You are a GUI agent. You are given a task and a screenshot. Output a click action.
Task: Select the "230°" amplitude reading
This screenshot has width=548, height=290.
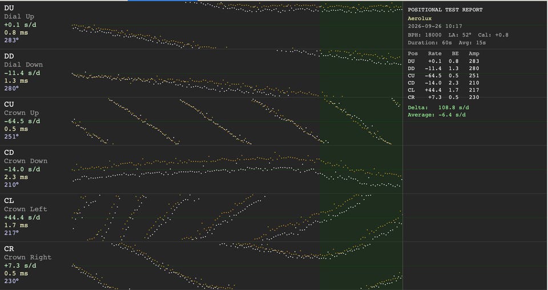coord(11,281)
